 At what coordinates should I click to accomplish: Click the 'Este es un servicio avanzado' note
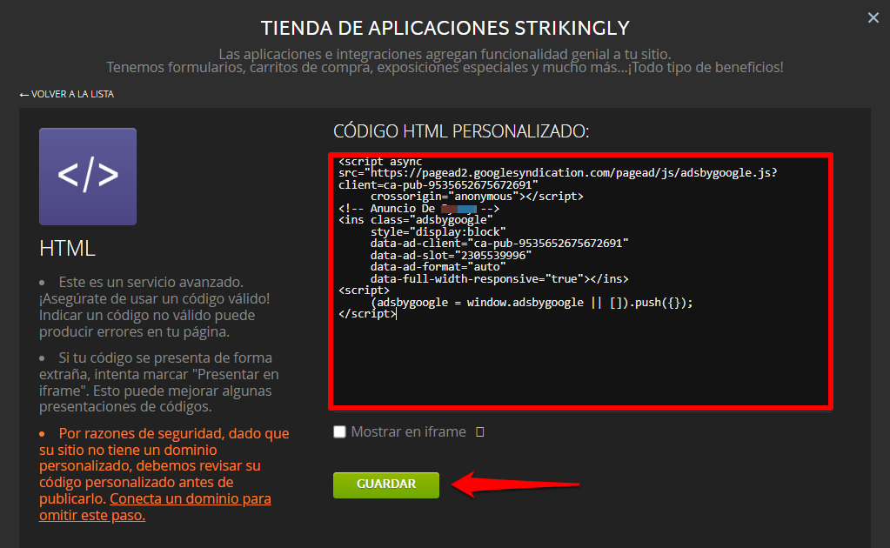point(154,307)
